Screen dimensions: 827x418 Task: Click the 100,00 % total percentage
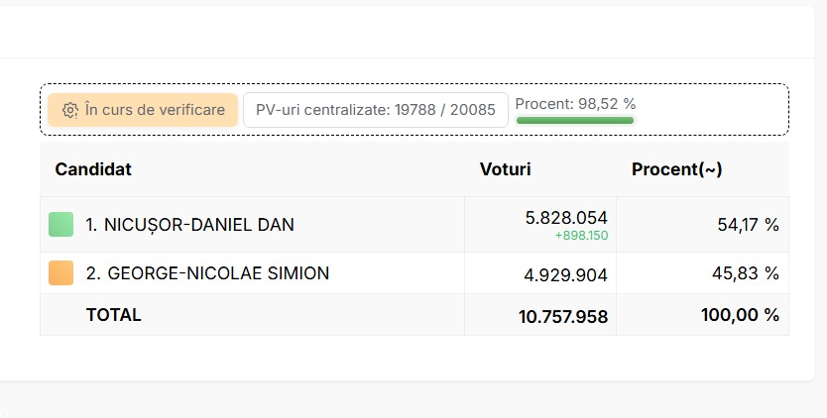point(740,315)
